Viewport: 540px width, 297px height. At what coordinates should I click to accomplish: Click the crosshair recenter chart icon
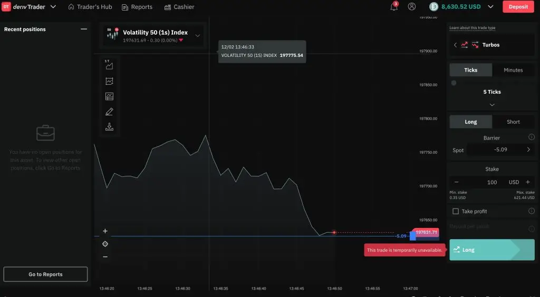[105, 244]
